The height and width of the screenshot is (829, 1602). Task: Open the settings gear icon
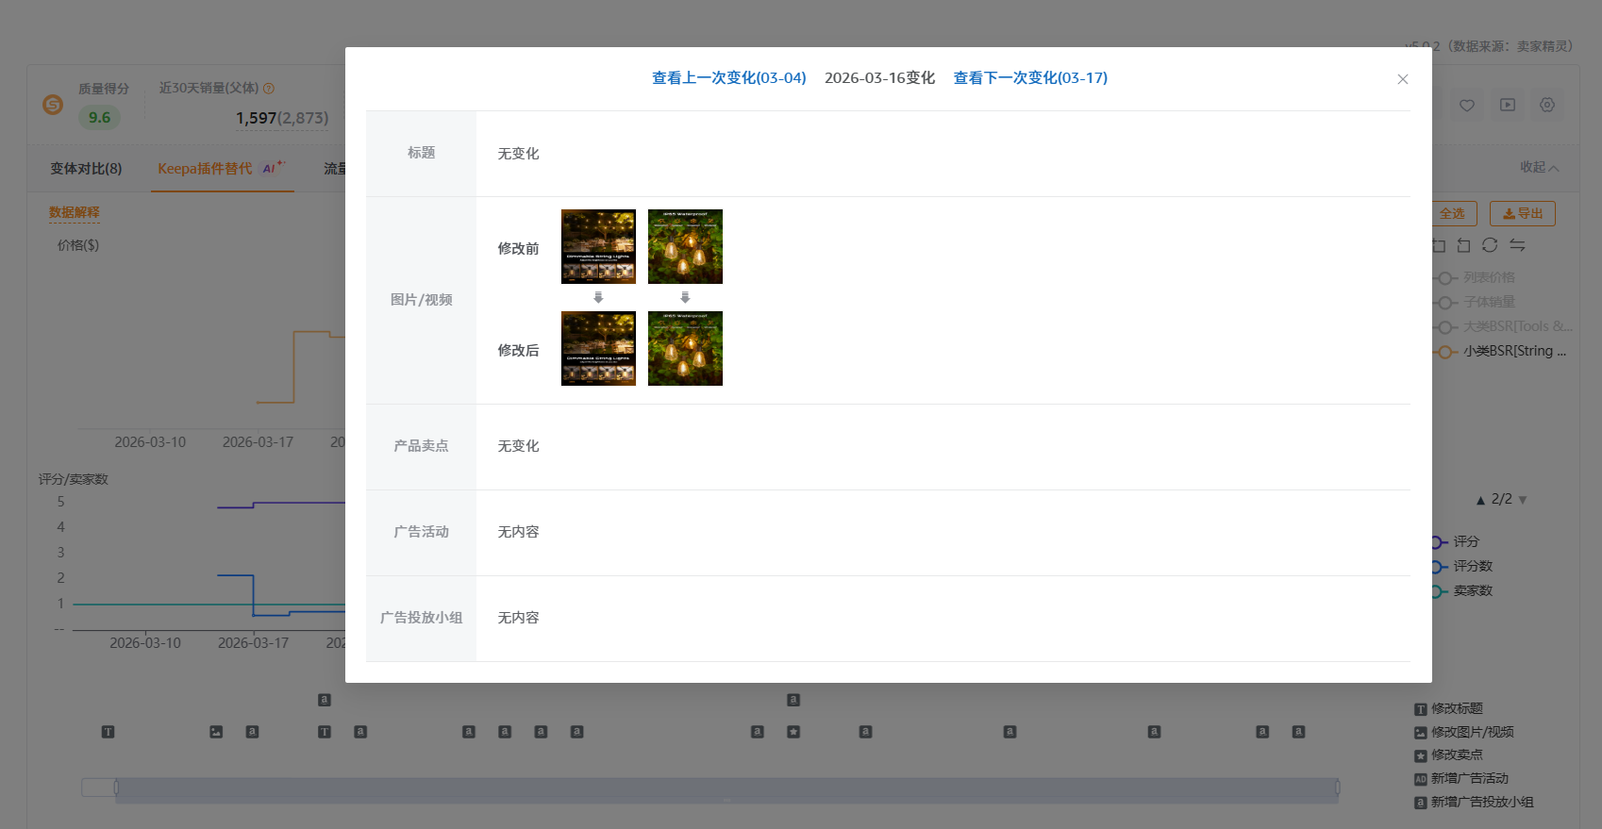tap(1547, 106)
